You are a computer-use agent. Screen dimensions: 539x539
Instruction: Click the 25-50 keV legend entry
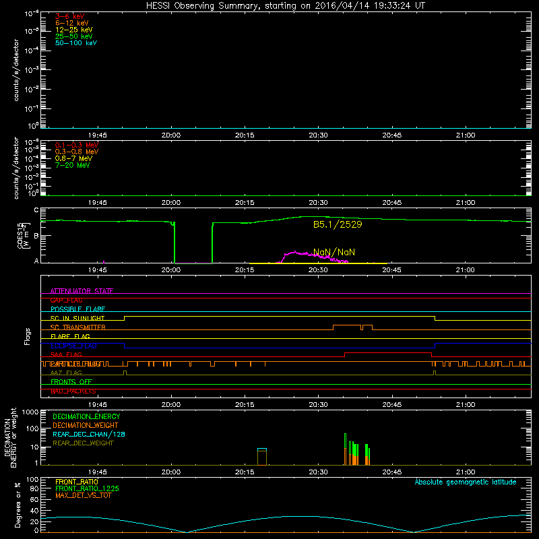(x=74, y=36)
